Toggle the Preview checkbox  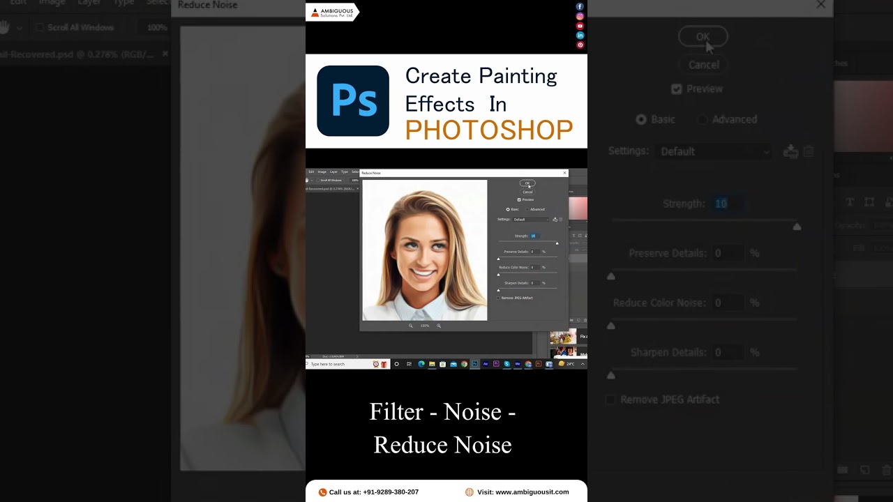(519, 200)
